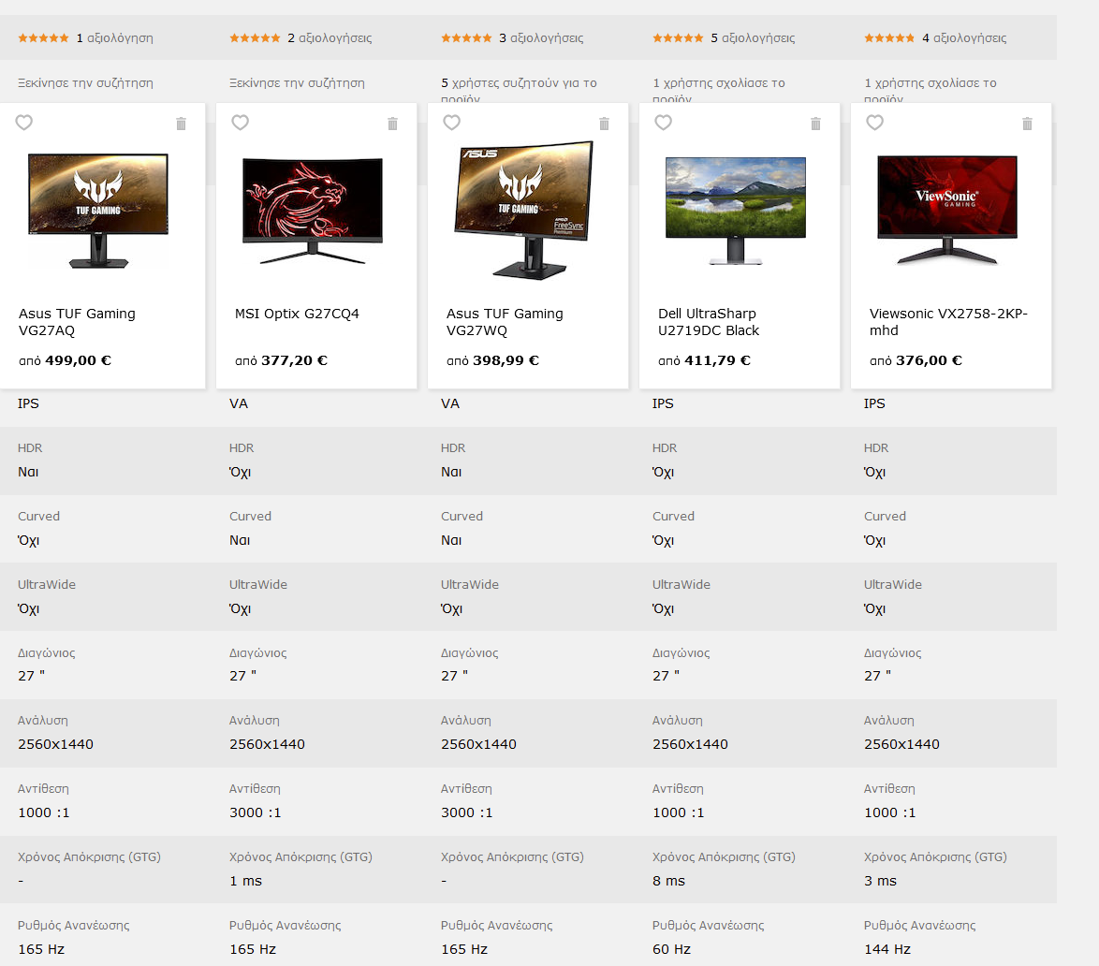The height and width of the screenshot is (966, 1099).
Task: Click price από 398,99 €
Action: pos(492,360)
